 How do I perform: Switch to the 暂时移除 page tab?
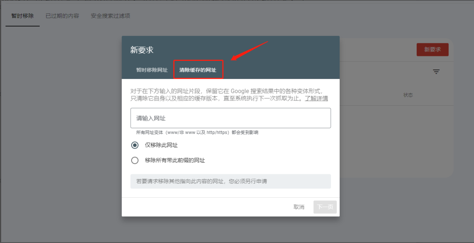[23, 16]
